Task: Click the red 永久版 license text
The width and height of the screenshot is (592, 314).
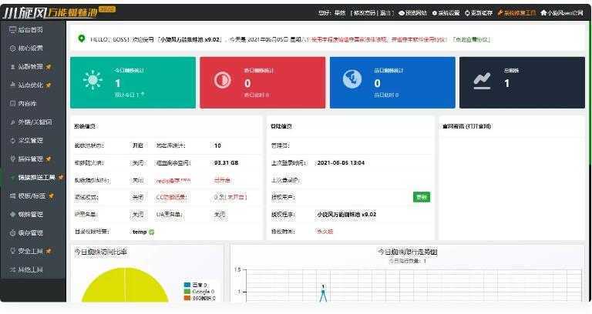Action: coord(324,232)
